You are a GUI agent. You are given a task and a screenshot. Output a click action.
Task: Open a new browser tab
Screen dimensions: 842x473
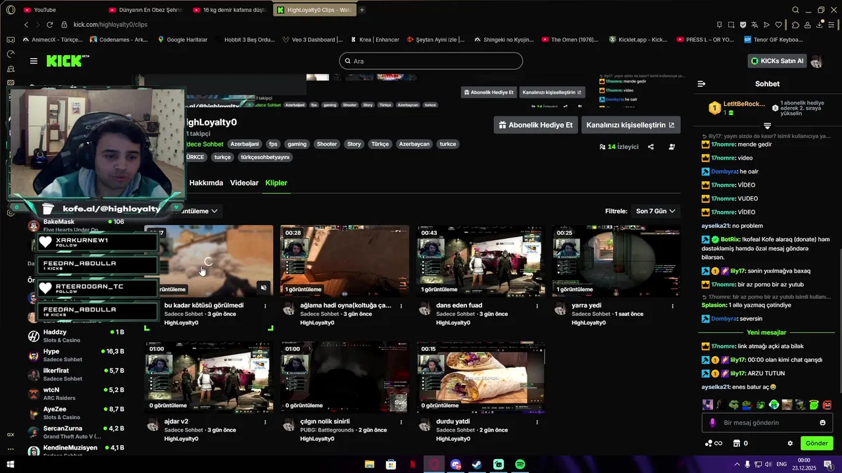pyautogui.click(x=362, y=10)
